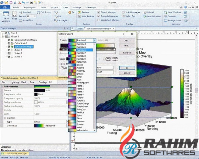The image size is (199, 159).
Task: Adjust the Percent zoom stepper
Action: tap(35, 16)
